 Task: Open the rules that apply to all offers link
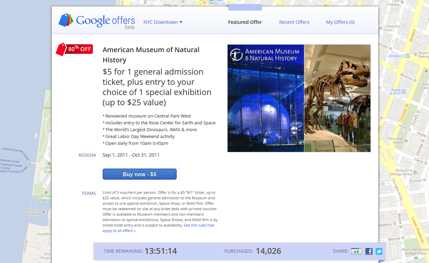pyautogui.click(x=199, y=225)
